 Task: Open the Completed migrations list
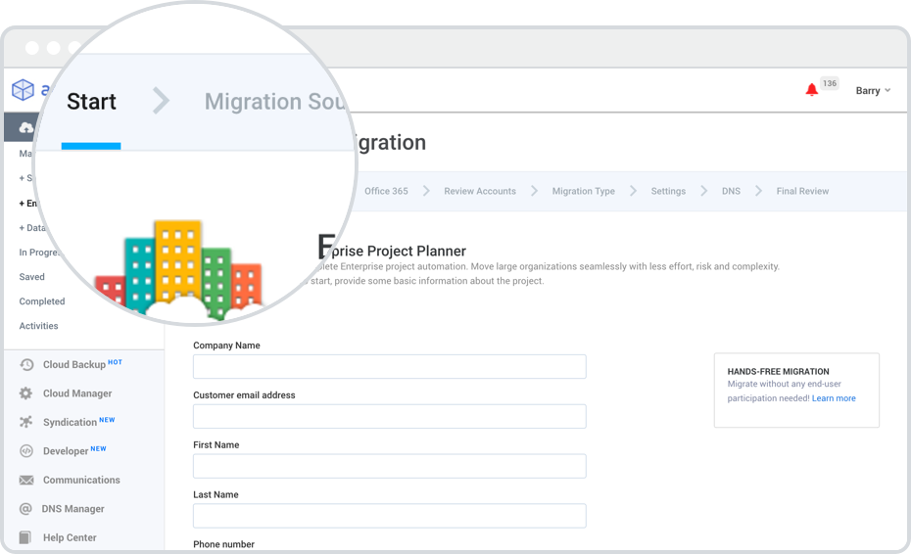pyautogui.click(x=42, y=301)
